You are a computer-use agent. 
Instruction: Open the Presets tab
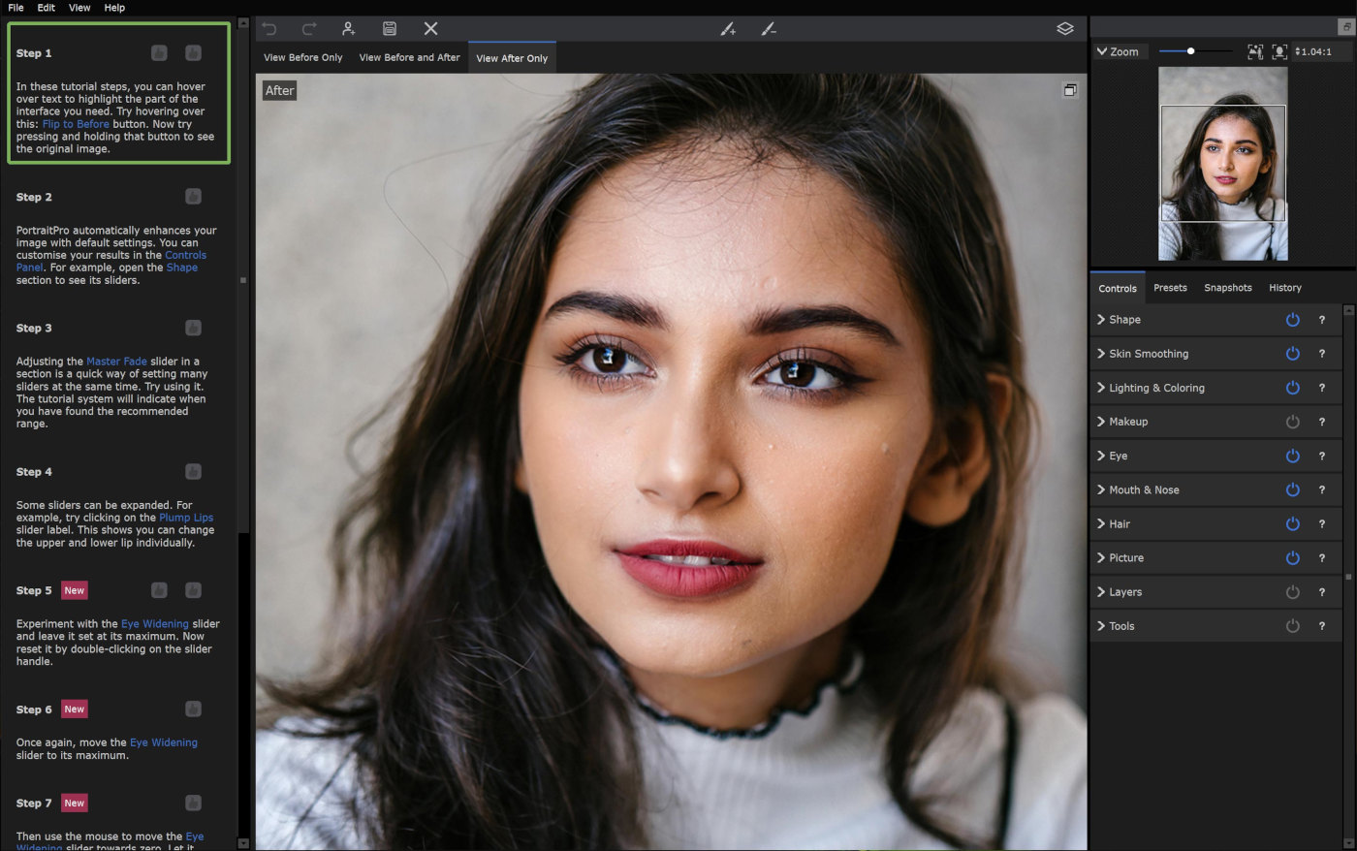click(x=1170, y=287)
